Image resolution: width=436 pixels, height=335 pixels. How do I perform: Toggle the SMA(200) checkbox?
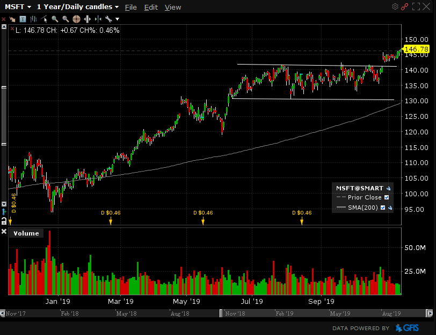[x=383, y=208]
